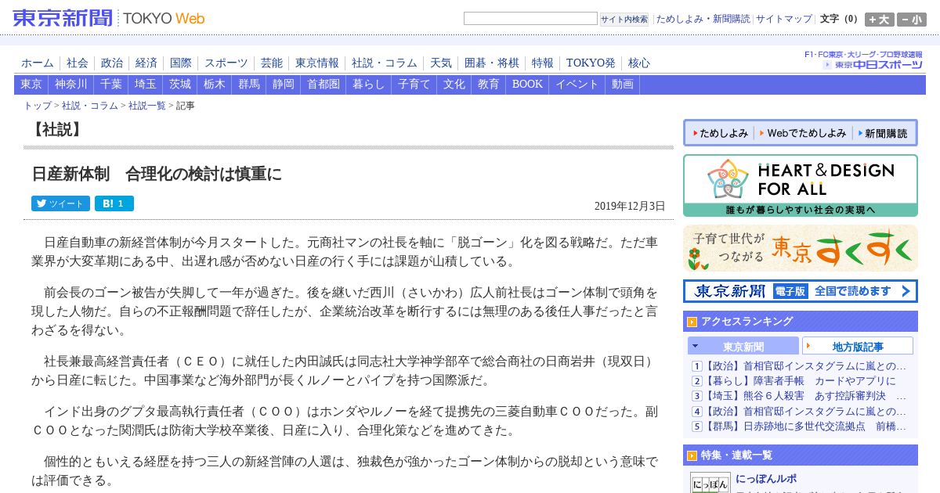
Task: Open the ためしよみ sidebar button
Action: click(719, 133)
